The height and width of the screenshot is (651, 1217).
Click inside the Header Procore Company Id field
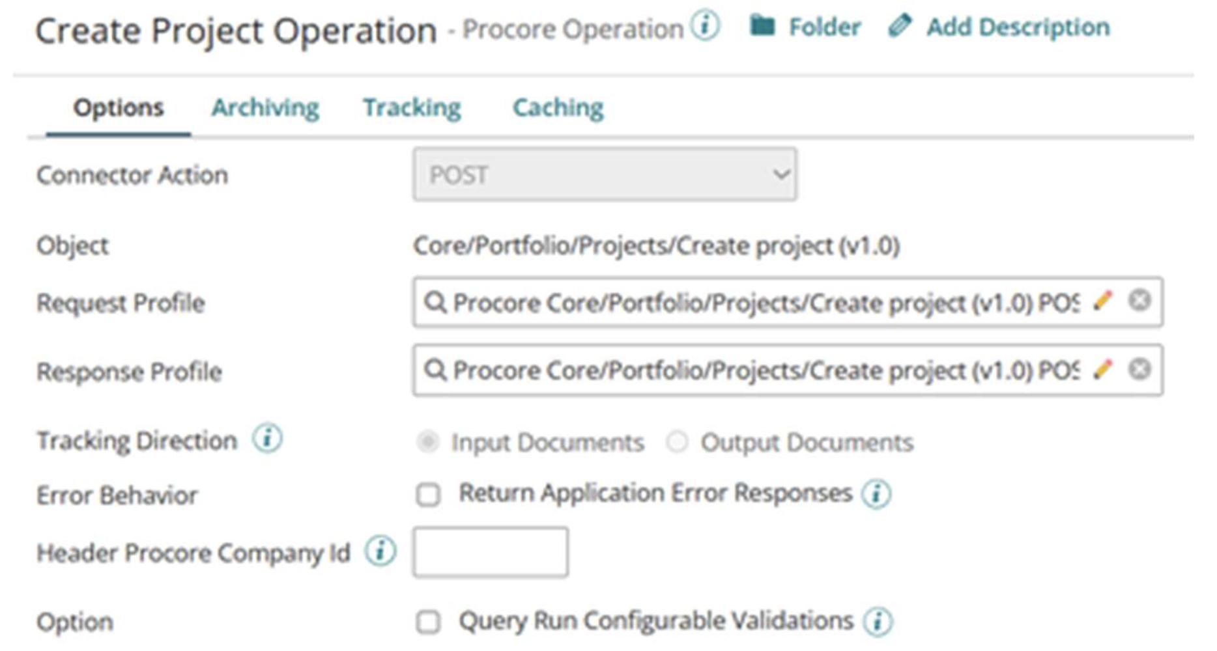(491, 553)
